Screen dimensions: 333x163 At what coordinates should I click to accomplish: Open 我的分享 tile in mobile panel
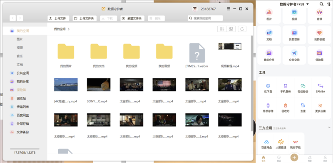click(269, 55)
